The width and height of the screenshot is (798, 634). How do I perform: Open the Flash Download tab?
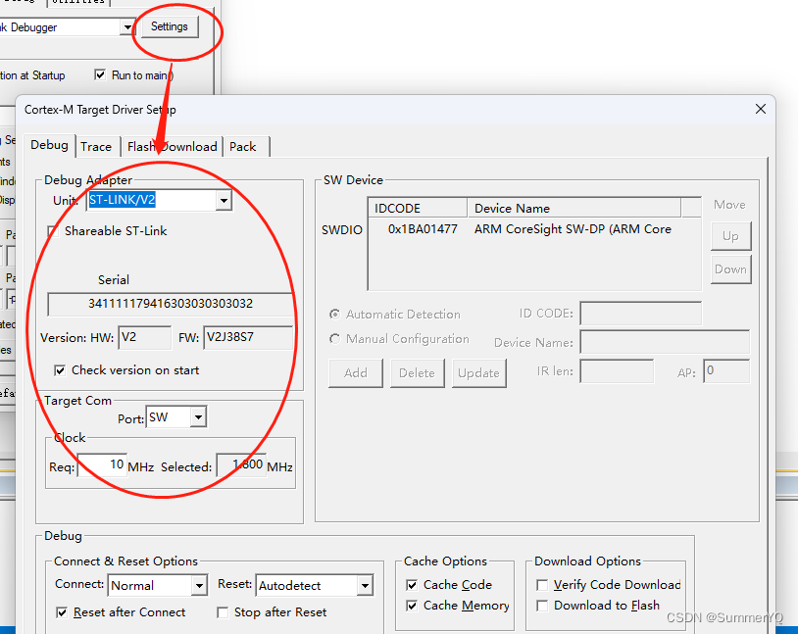(172, 147)
